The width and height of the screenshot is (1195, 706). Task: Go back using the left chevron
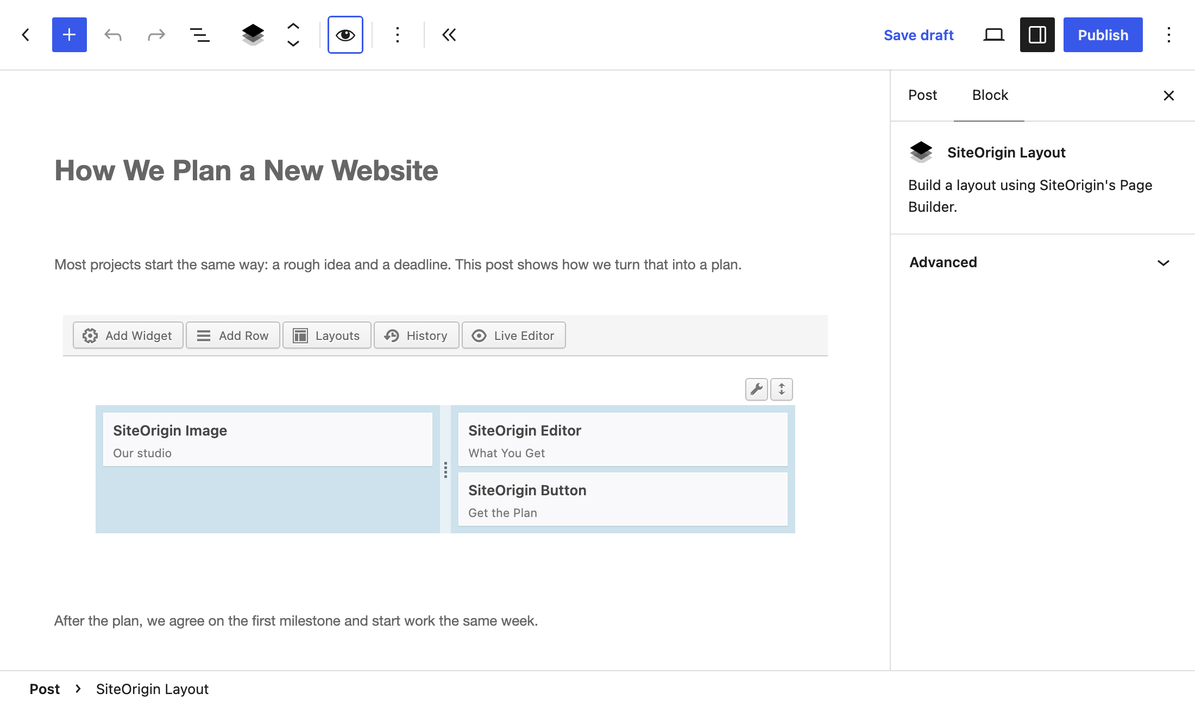click(x=26, y=35)
